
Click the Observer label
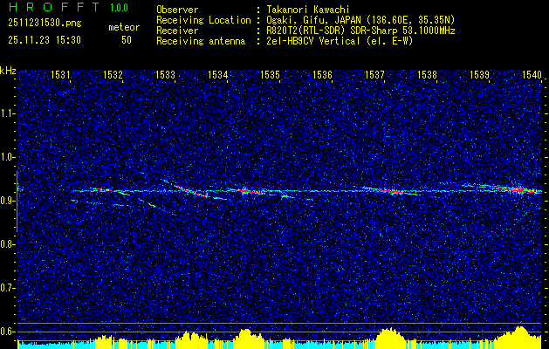point(177,10)
